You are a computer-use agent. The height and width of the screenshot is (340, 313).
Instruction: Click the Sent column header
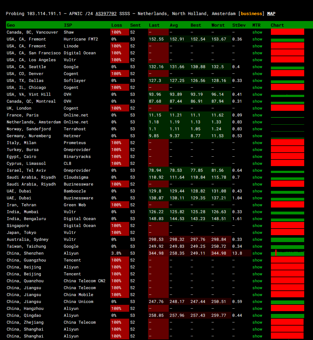[x=135, y=25]
